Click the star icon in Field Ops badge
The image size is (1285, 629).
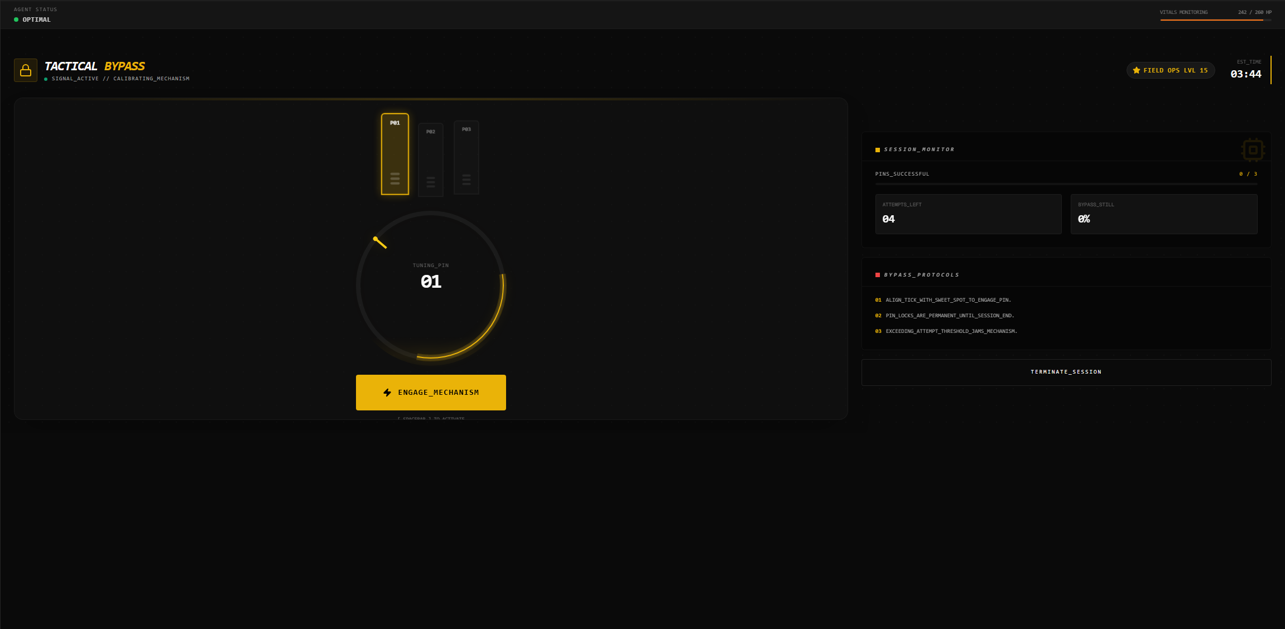coord(1137,70)
